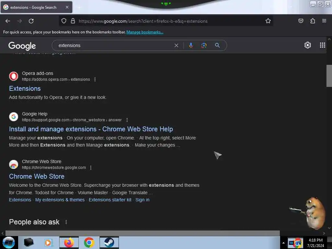Open more options for Chrome Web Store result
This screenshot has width=332, height=249.
tap(91, 168)
